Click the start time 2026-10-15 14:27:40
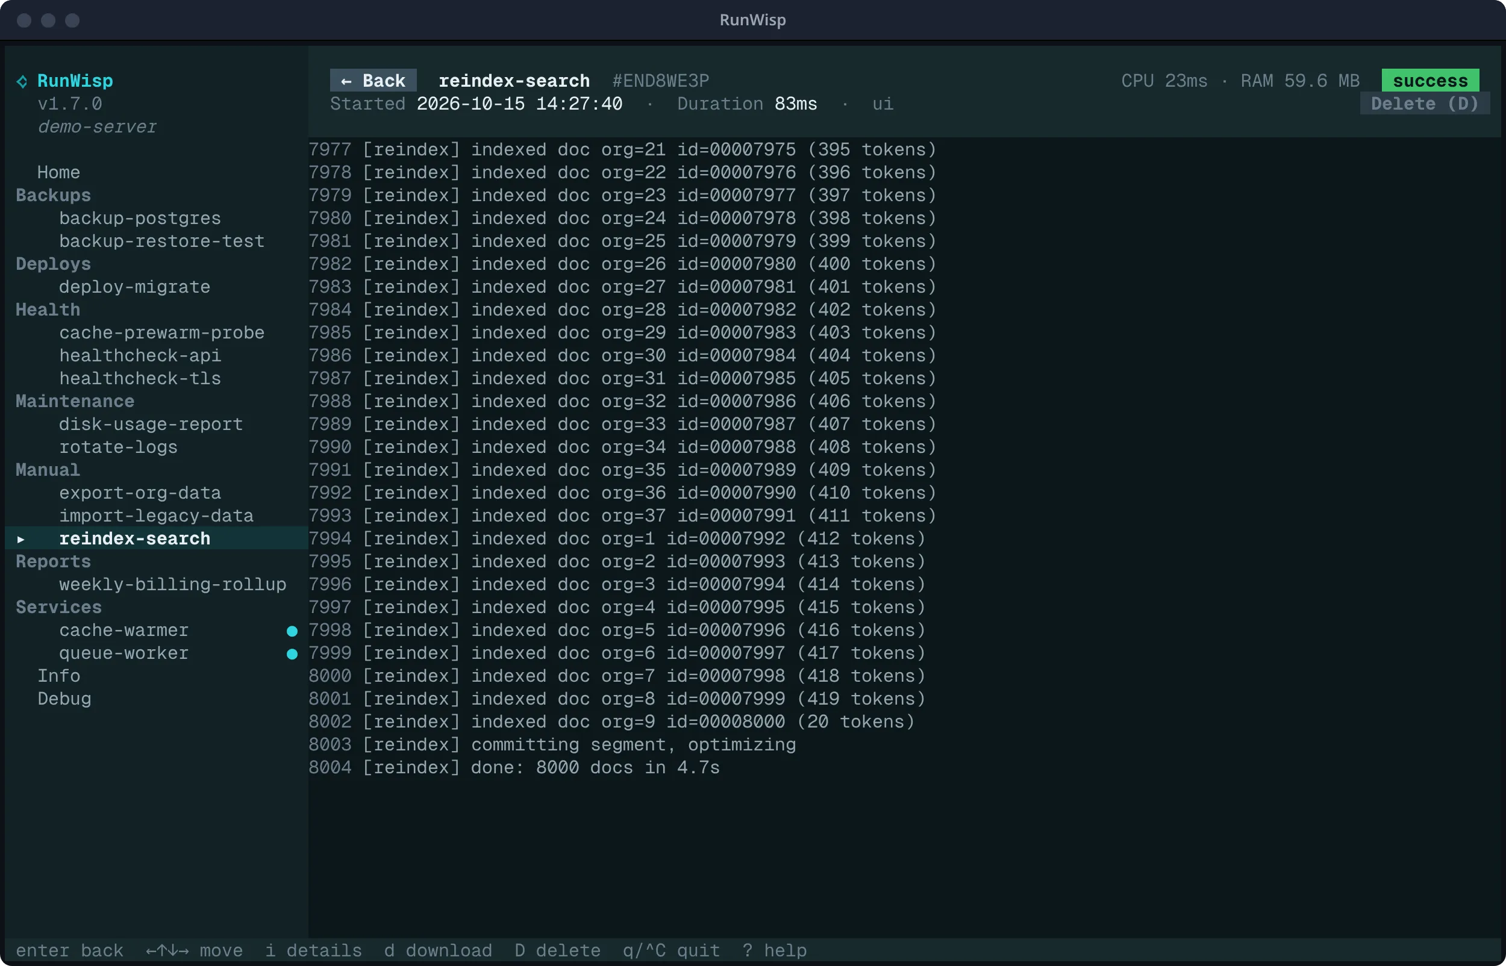Image resolution: width=1506 pixels, height=966 pixels. tap(519, 104)
